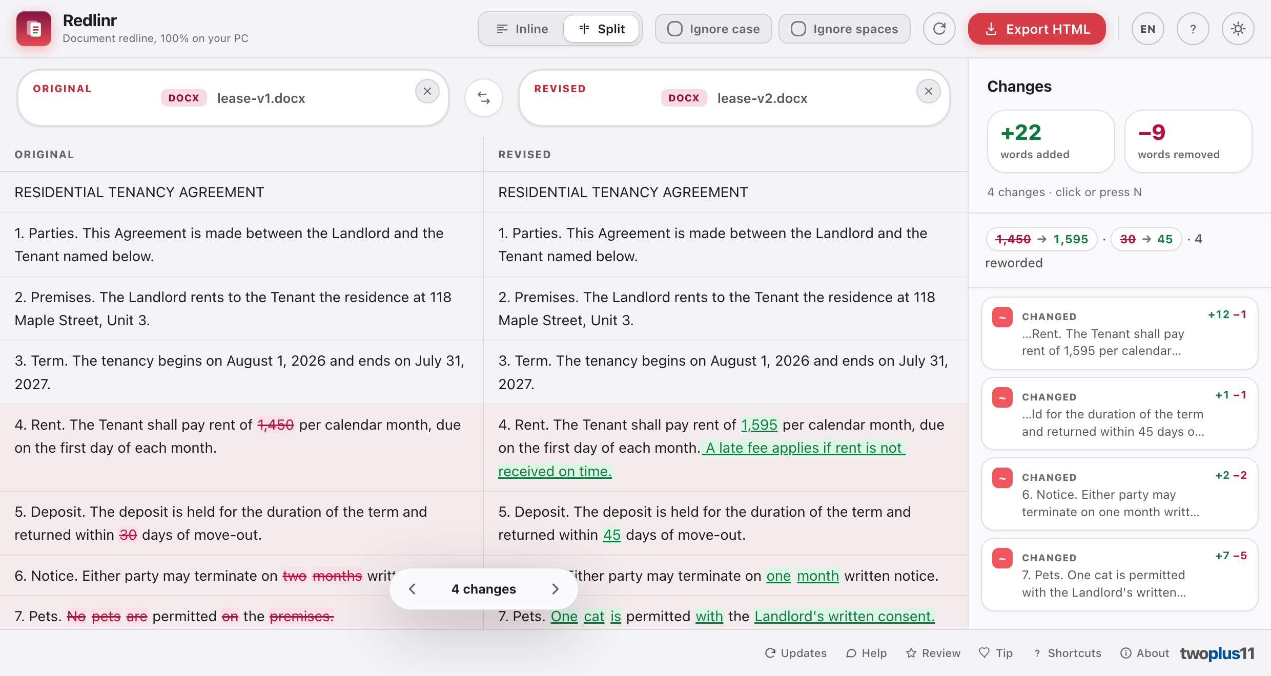This screenshot has width=1271, height=676.
Task: Click the Review star link
Action: pyautogui.click(x=933, y=653)
